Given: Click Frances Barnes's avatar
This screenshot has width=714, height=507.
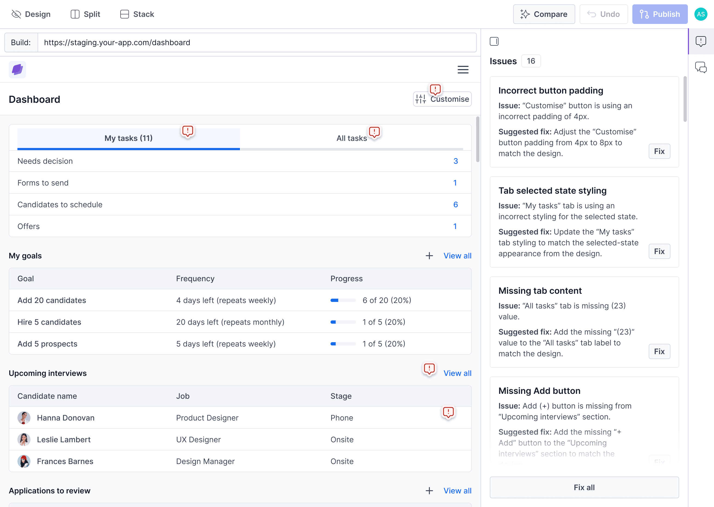Looking at the screenshot, I should (x=24, y=461).
